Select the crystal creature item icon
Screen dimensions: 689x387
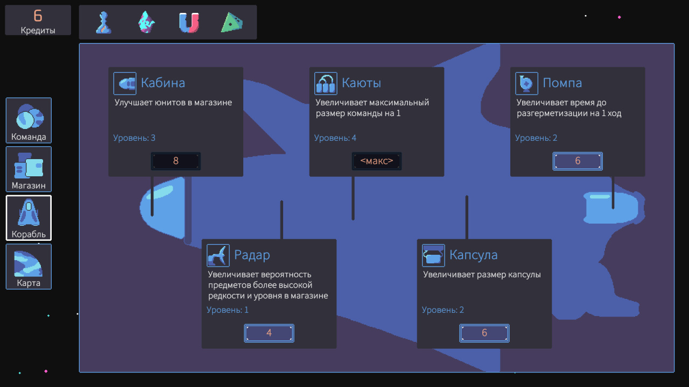[146, 23]
